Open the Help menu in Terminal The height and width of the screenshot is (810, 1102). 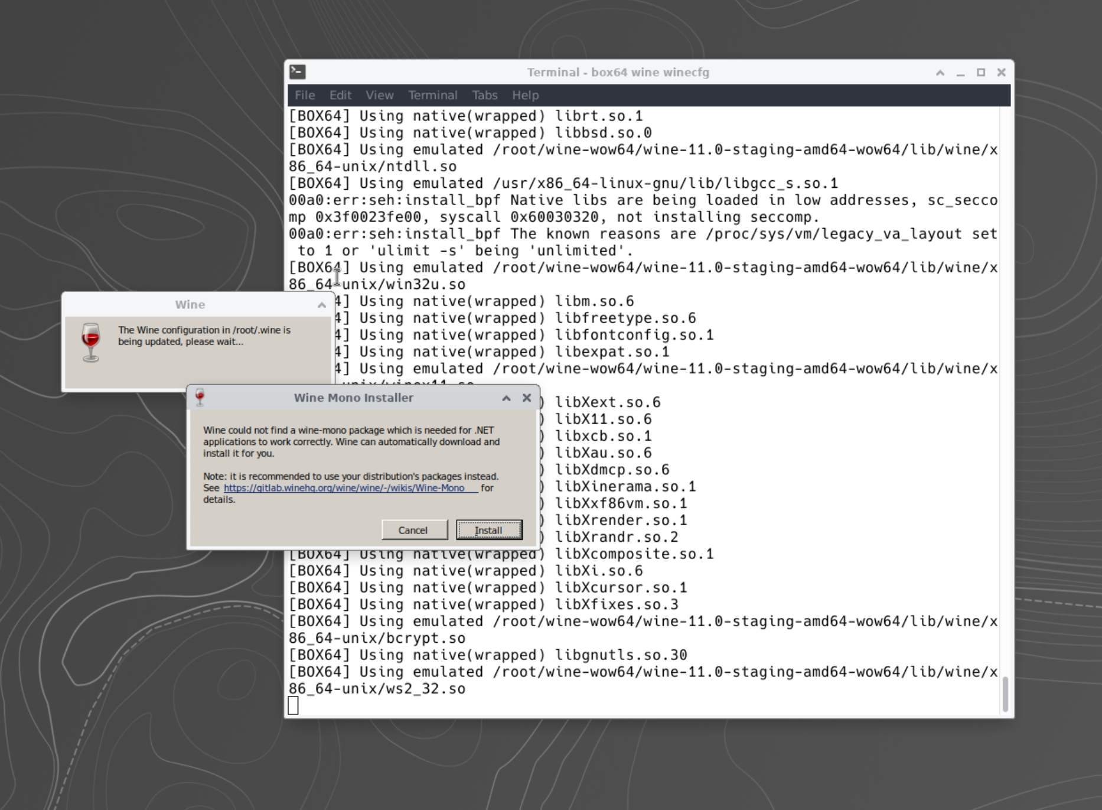(525, 95)
